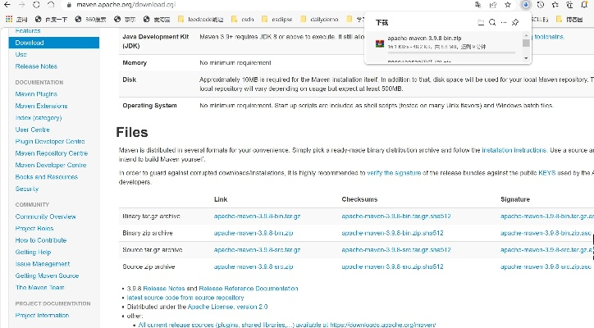The width and height of the screenshot is (594, 328).
Task: Click the active downloads toolbar icon
Action: pyautogui.click(x=526, y=4)
